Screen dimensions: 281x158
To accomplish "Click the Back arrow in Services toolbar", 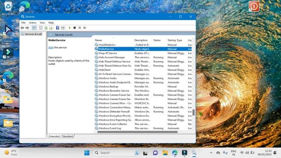I will [22, 28].
